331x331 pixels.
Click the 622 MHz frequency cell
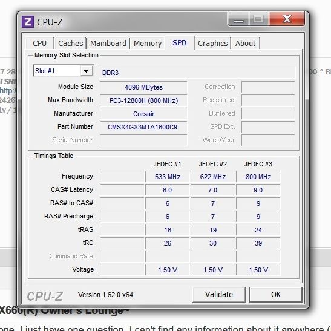(213, 177)
